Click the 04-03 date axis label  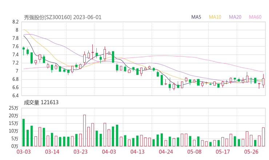click(x=109, y=152)
